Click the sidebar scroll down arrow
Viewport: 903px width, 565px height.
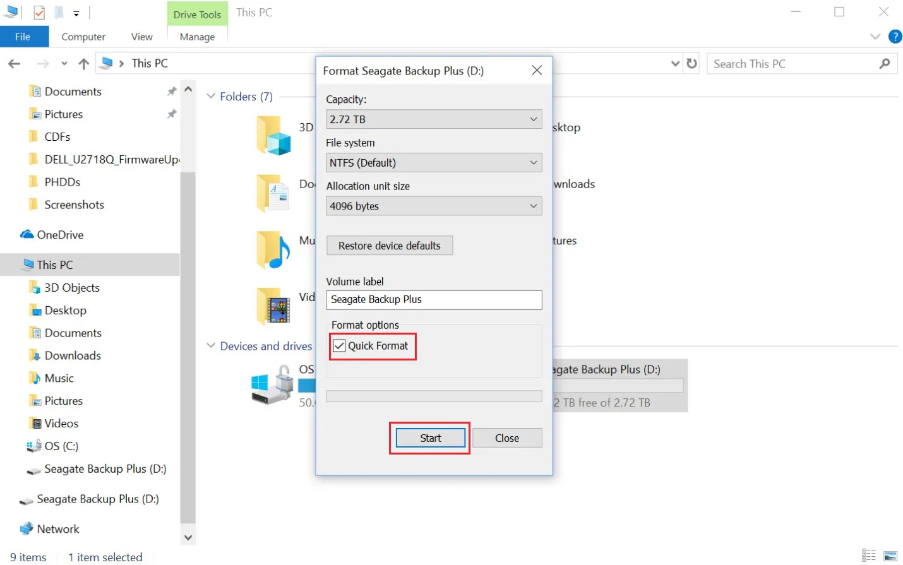click(188, 537)
